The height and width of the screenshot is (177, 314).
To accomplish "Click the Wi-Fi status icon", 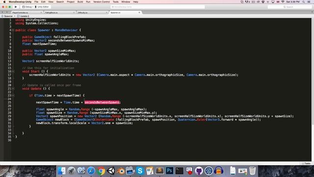I will [x=283, y=2].
